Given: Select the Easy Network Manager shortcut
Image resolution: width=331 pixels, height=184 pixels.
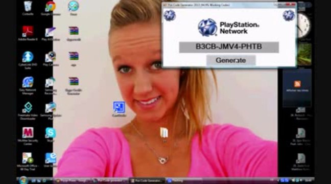Looking at the screenshot, I should point(28,85).
